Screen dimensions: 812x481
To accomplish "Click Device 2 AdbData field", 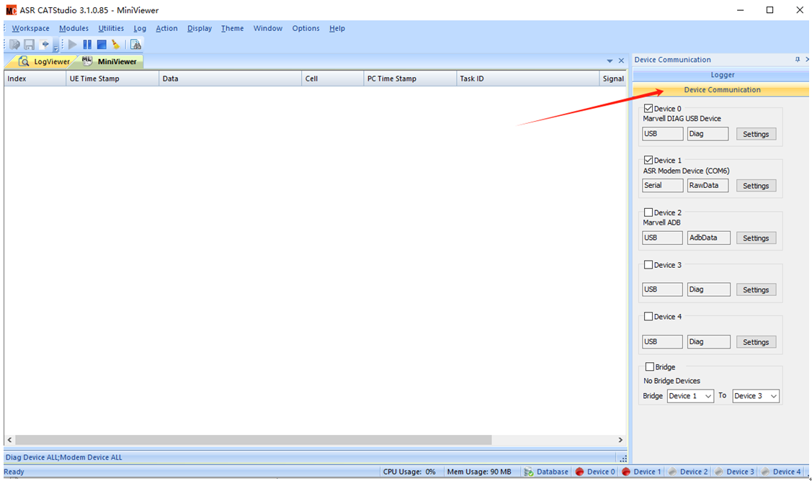I will pyautogui.click(x=708, y=238).
